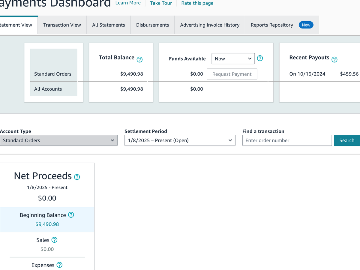Click help icon beside Funds Available dropdown
Image resolution: width=360 pixels, height=270 pixels.
[260, 58]
